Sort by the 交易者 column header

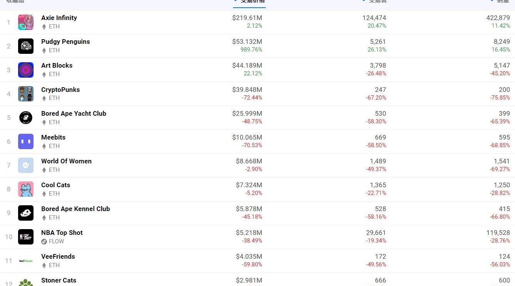click(x=377, y=2)
